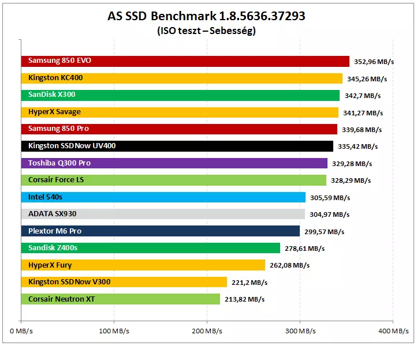
Task: Click the value label "352,96 MB/s"
Action: [x=374, y=62]
